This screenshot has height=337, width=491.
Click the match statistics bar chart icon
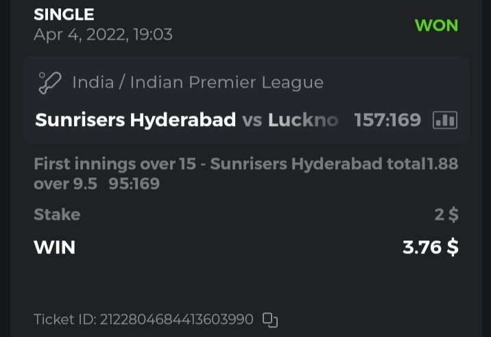point(445,121)
